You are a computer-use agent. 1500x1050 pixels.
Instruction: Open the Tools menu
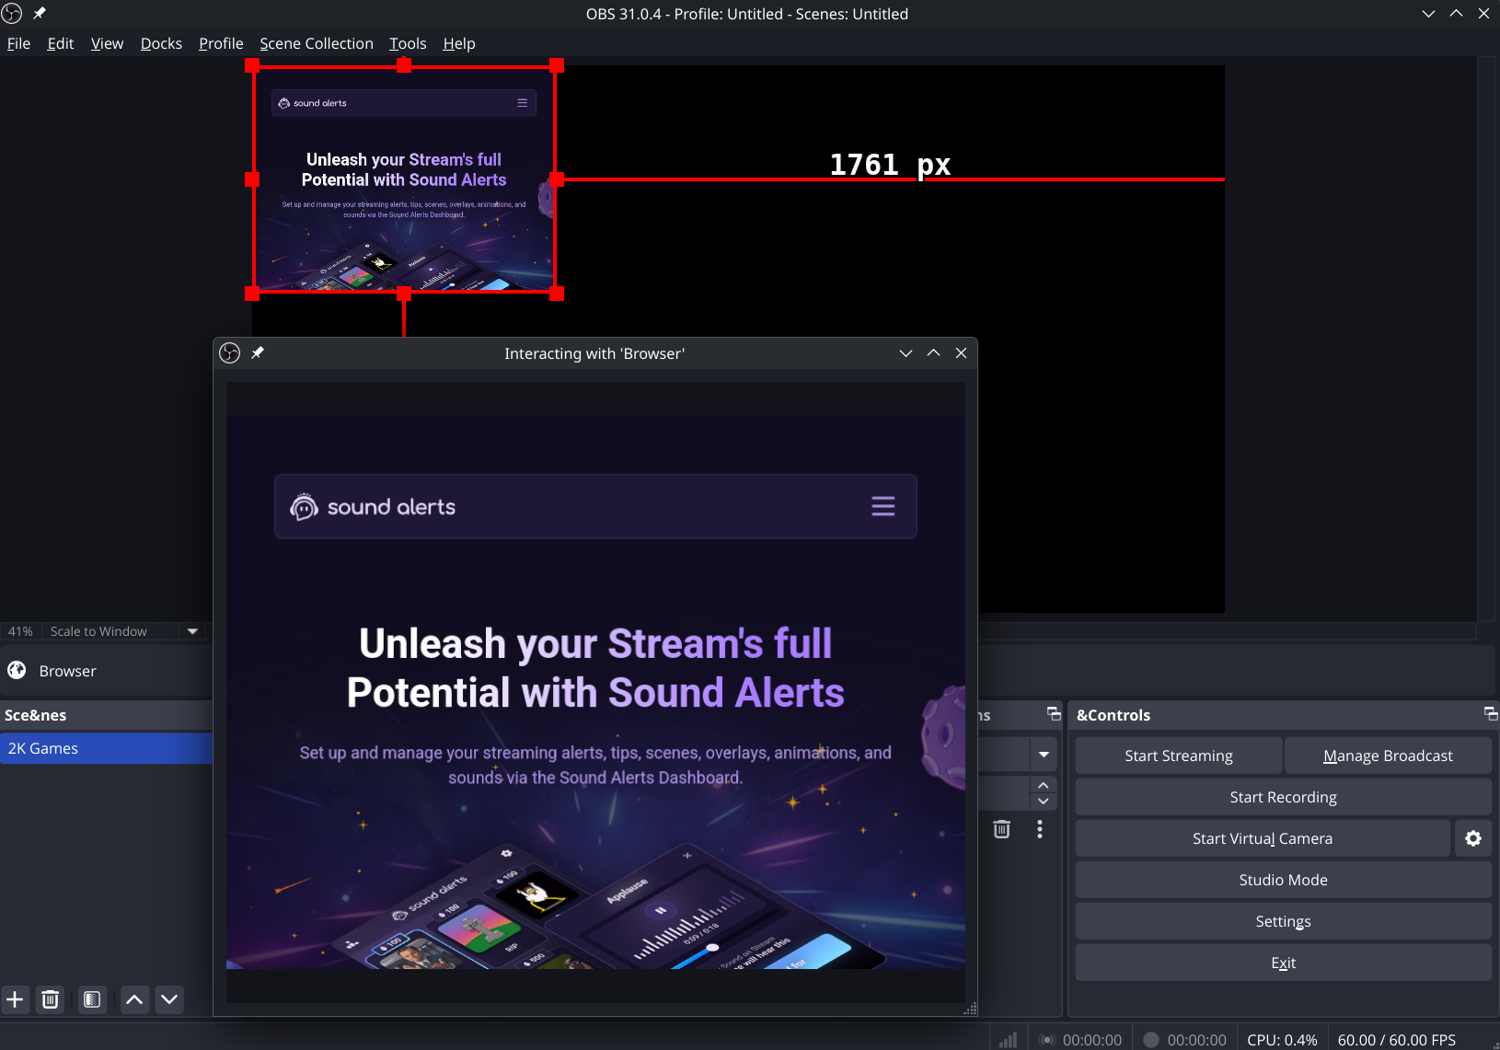point(408,43)
